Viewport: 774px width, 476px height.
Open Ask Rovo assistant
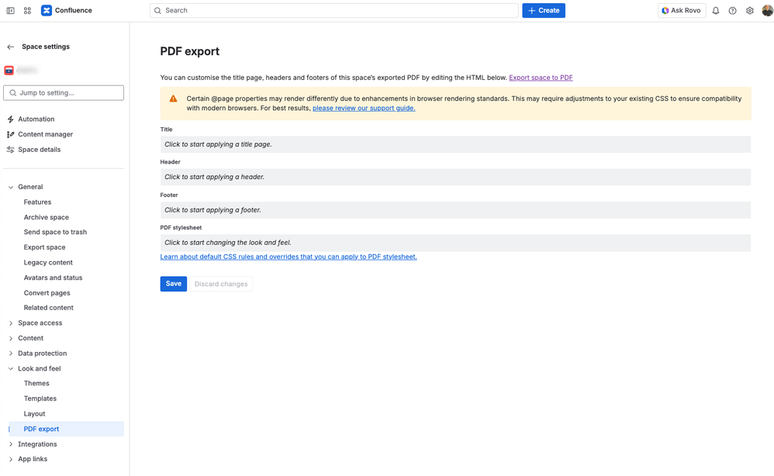pyautogui.click(x=682, y=10)
